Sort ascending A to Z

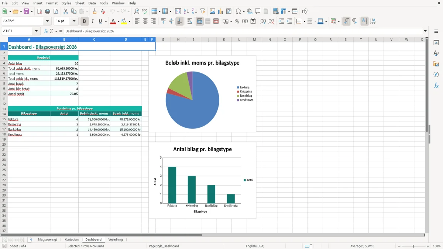pos(186,11)
